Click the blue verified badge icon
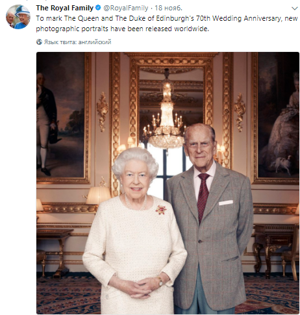The image size is (300, 315). (98, 8)
